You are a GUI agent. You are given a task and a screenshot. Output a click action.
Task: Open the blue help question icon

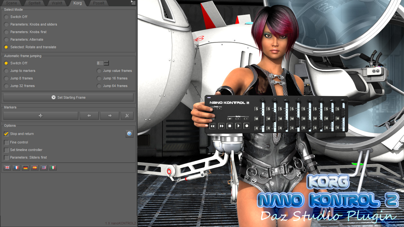[129, 134]
